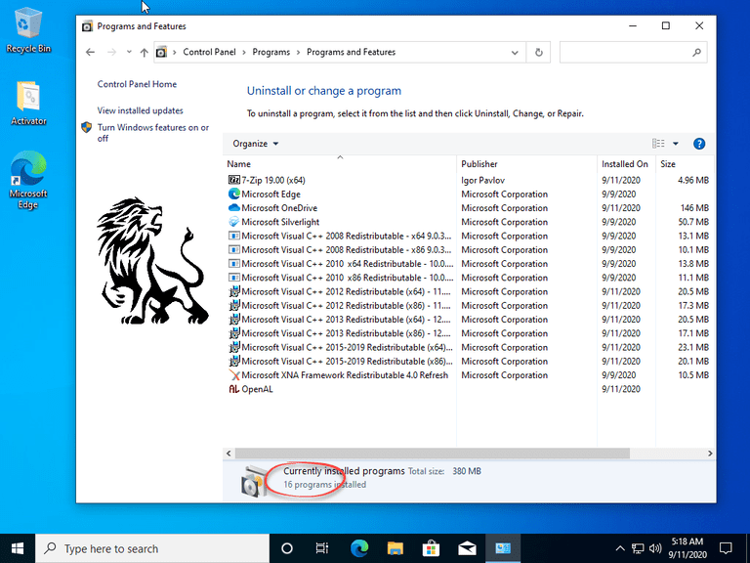750x563 pixels.
Task: Open Task View on taskbar
Action: tap(322, 548)
